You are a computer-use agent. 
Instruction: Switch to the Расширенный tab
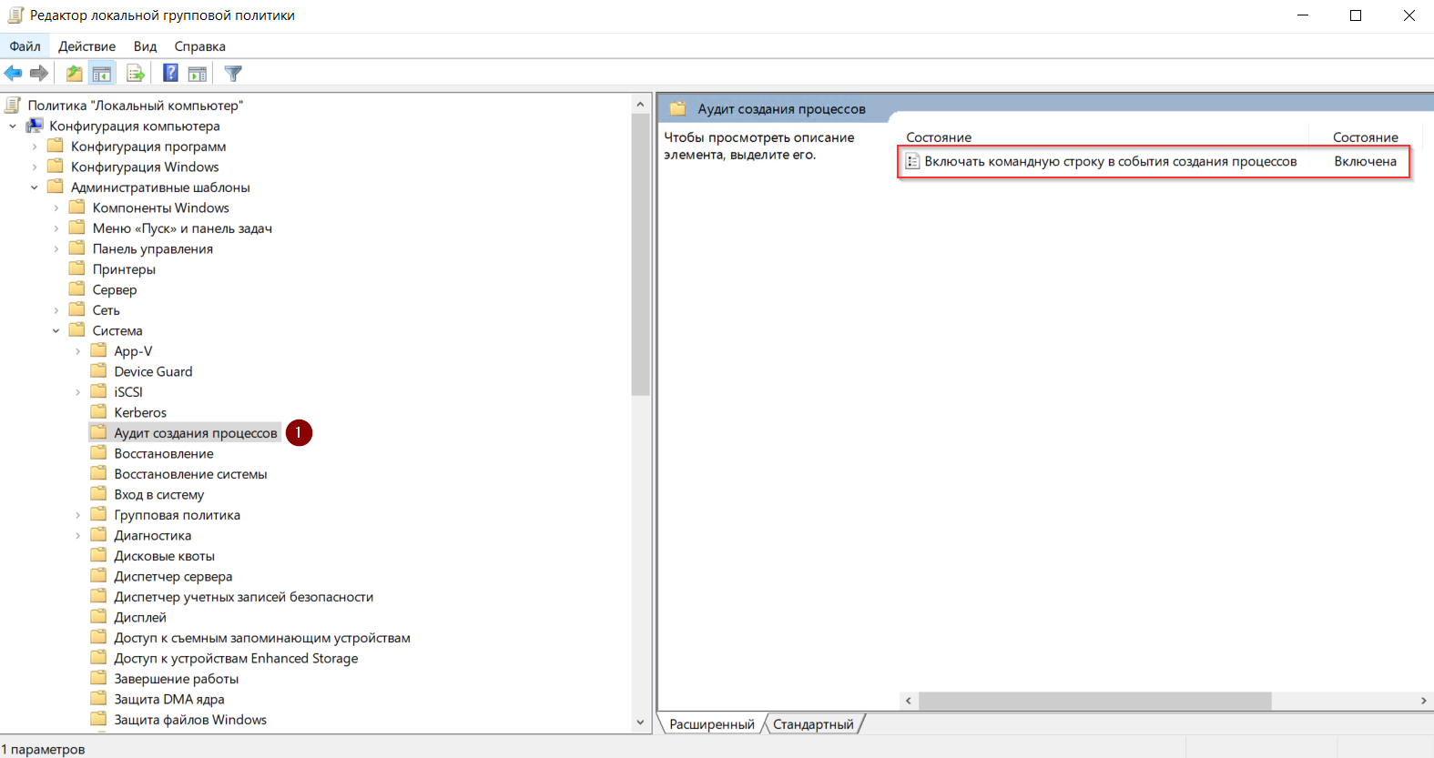(x=711, y=724)
